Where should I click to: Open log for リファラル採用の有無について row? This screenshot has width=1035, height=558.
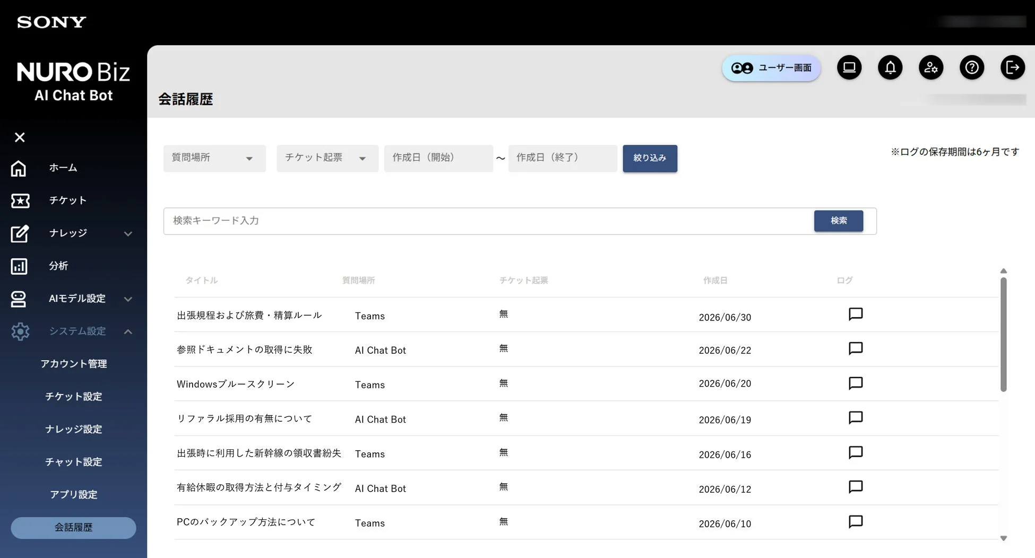coord(856,417)
